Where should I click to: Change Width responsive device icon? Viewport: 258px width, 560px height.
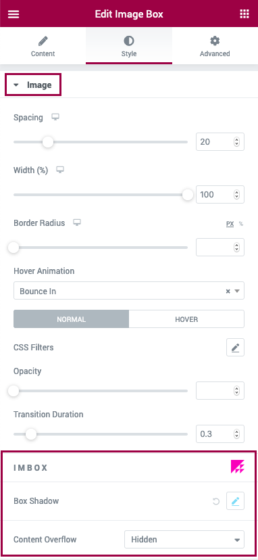point(60,170)
